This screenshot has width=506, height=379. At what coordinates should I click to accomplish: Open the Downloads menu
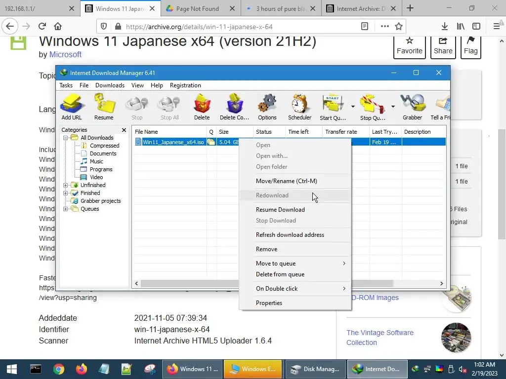coord(110,85)
